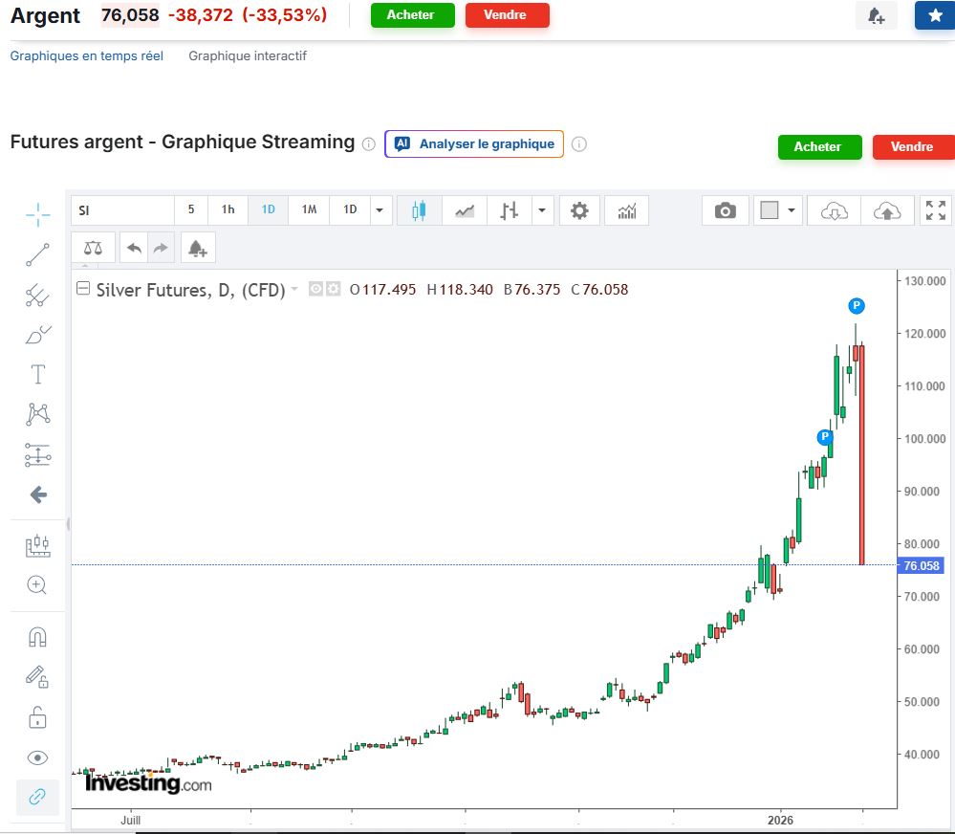Toggle hide all drawings eye icon
Viewport: 955px width, 834px height.
pos(38,757)
